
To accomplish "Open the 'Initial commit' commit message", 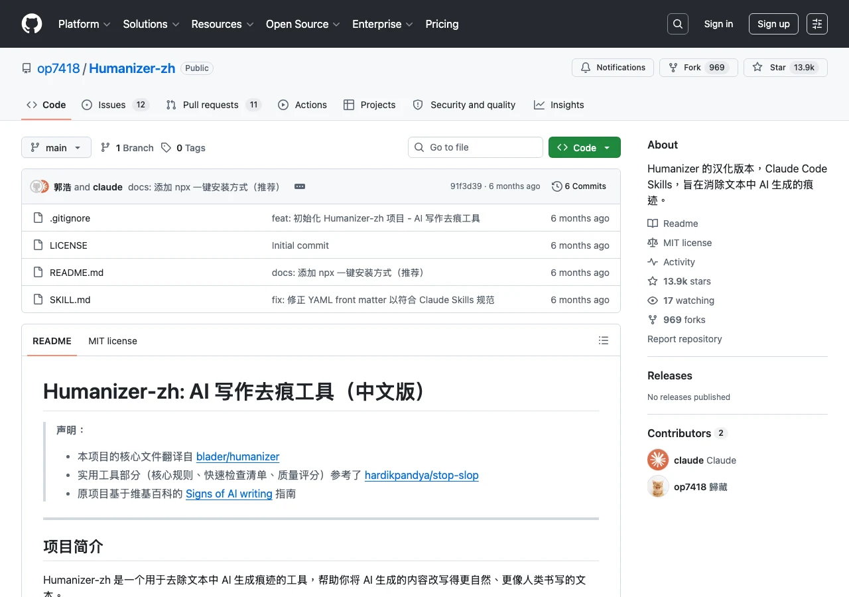I will (x=300, y=245).
